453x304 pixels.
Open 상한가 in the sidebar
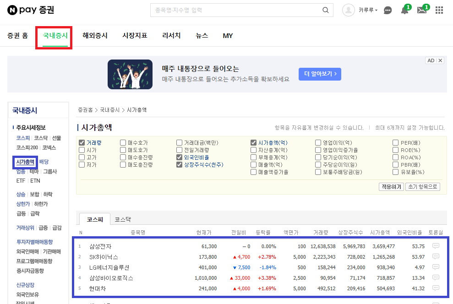(x=23, y=204)
